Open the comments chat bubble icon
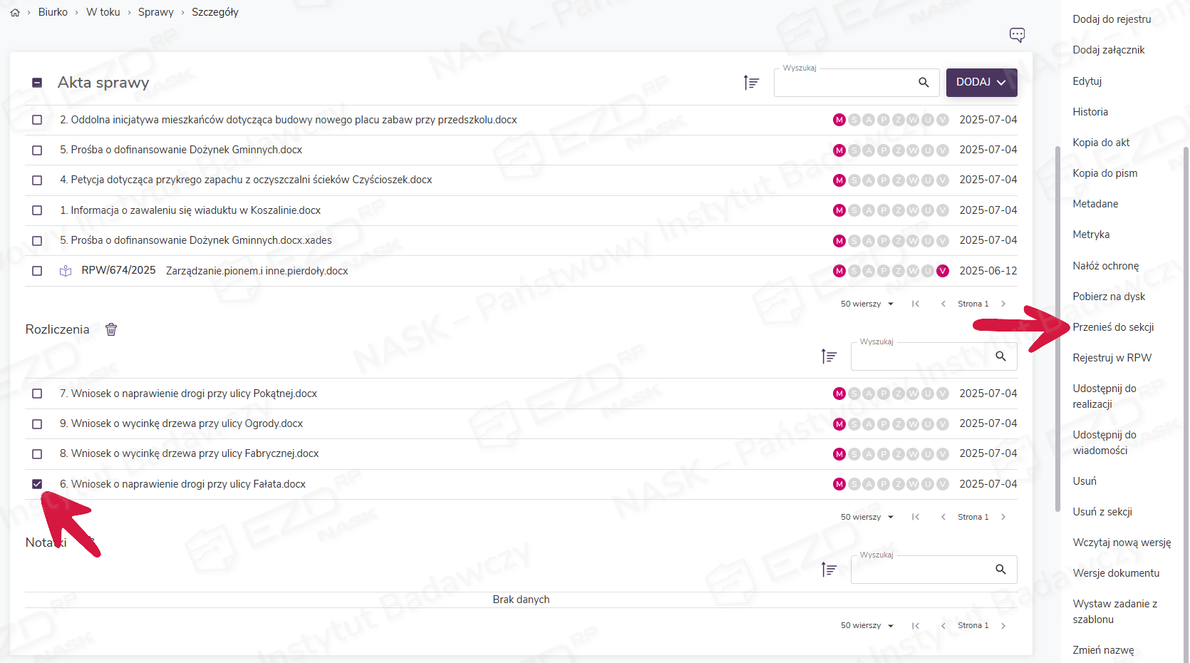Image resolution: width=1190 pixels, height=663 pixels. pos(1017,35)
